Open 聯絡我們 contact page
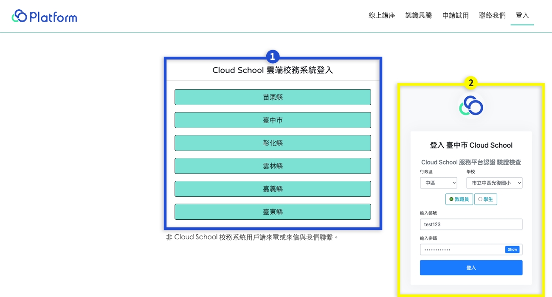The image size is (552, 297). (492, 16)
